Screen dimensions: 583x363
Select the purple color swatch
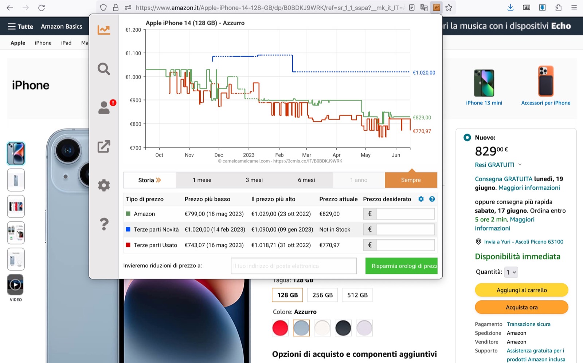pyautogui.click(x=364, y=328)
